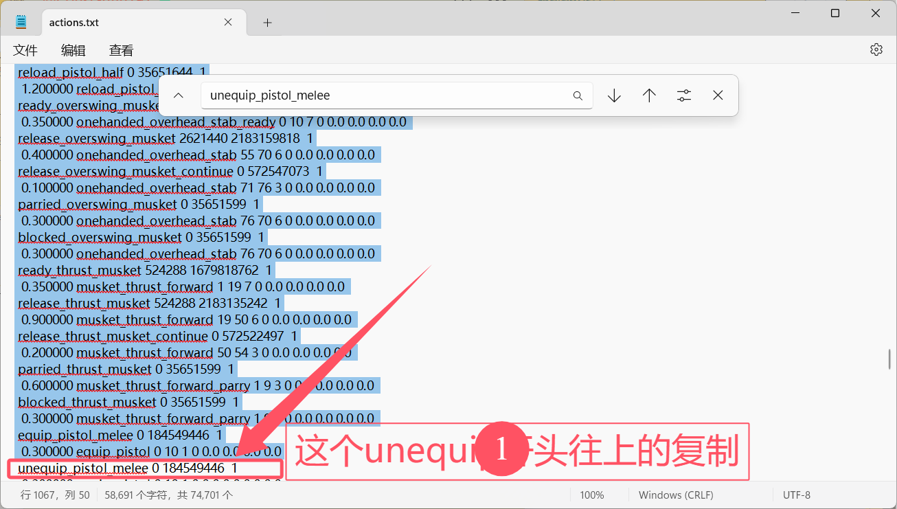Click line and column indicator 行 1067

pyautogui.click(x=55, y=495)
